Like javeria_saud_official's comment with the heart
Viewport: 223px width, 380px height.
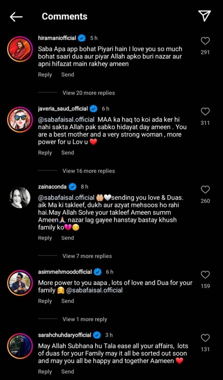tap(205, 112)
